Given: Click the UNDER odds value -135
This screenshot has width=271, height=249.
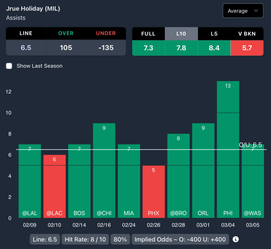Looking at the screenshot, I should (106, 48).
